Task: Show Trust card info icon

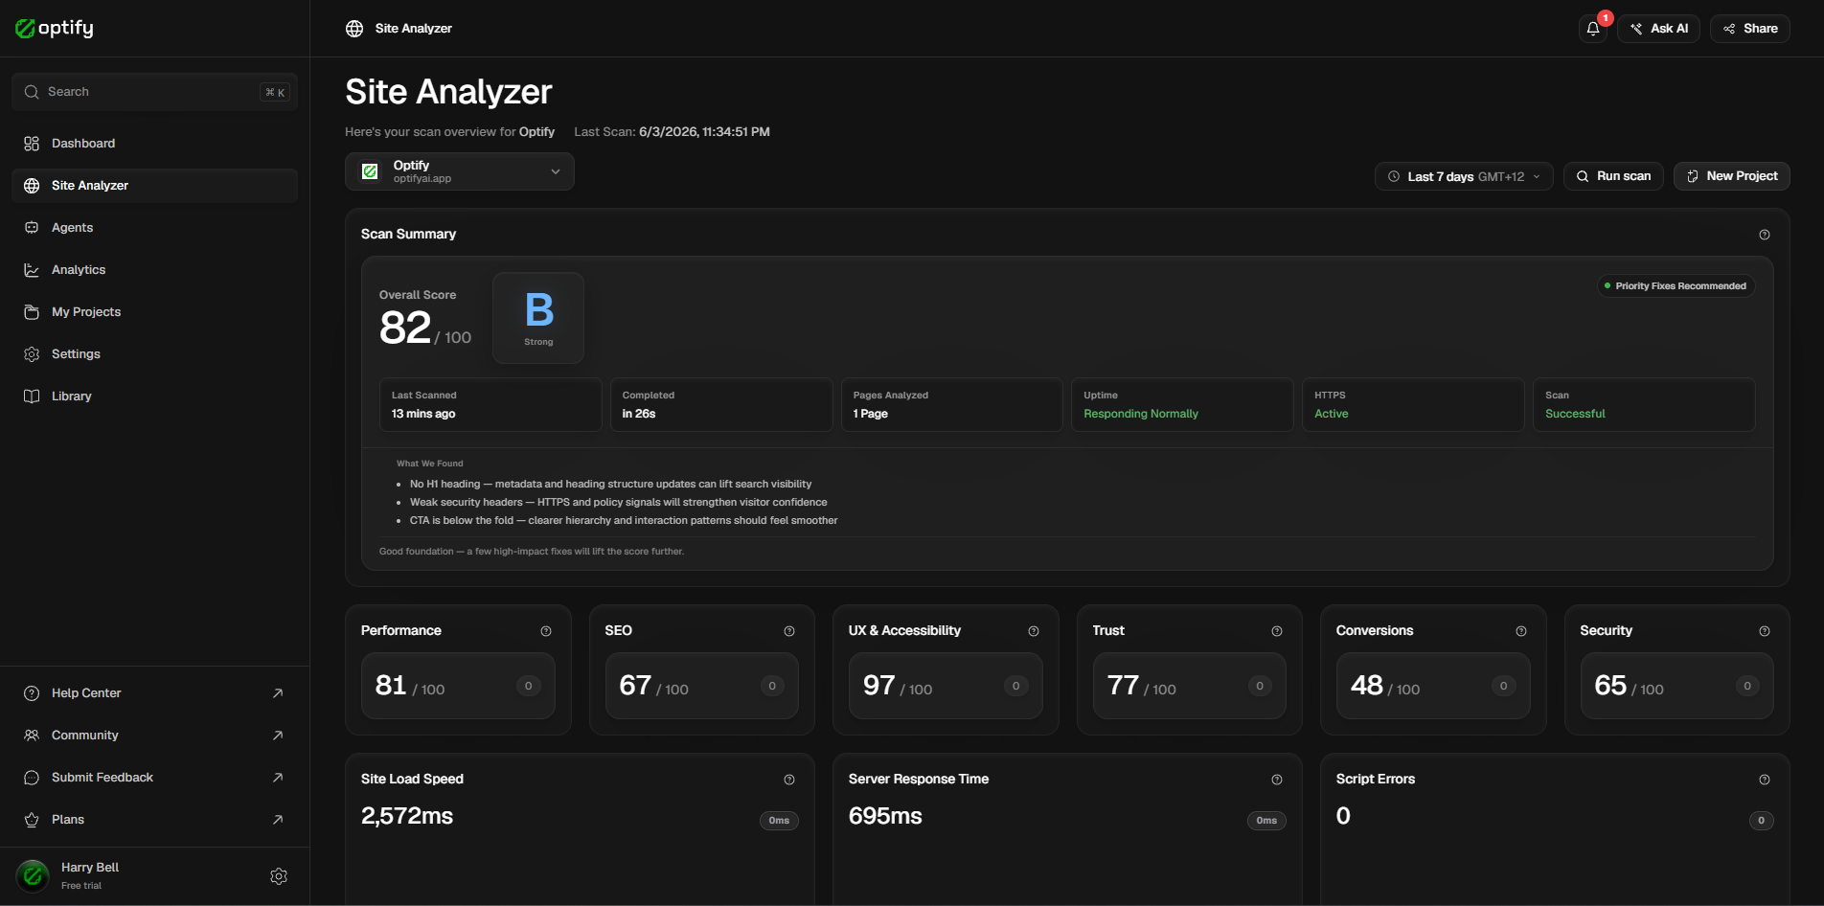Action: pos(1277,631)
